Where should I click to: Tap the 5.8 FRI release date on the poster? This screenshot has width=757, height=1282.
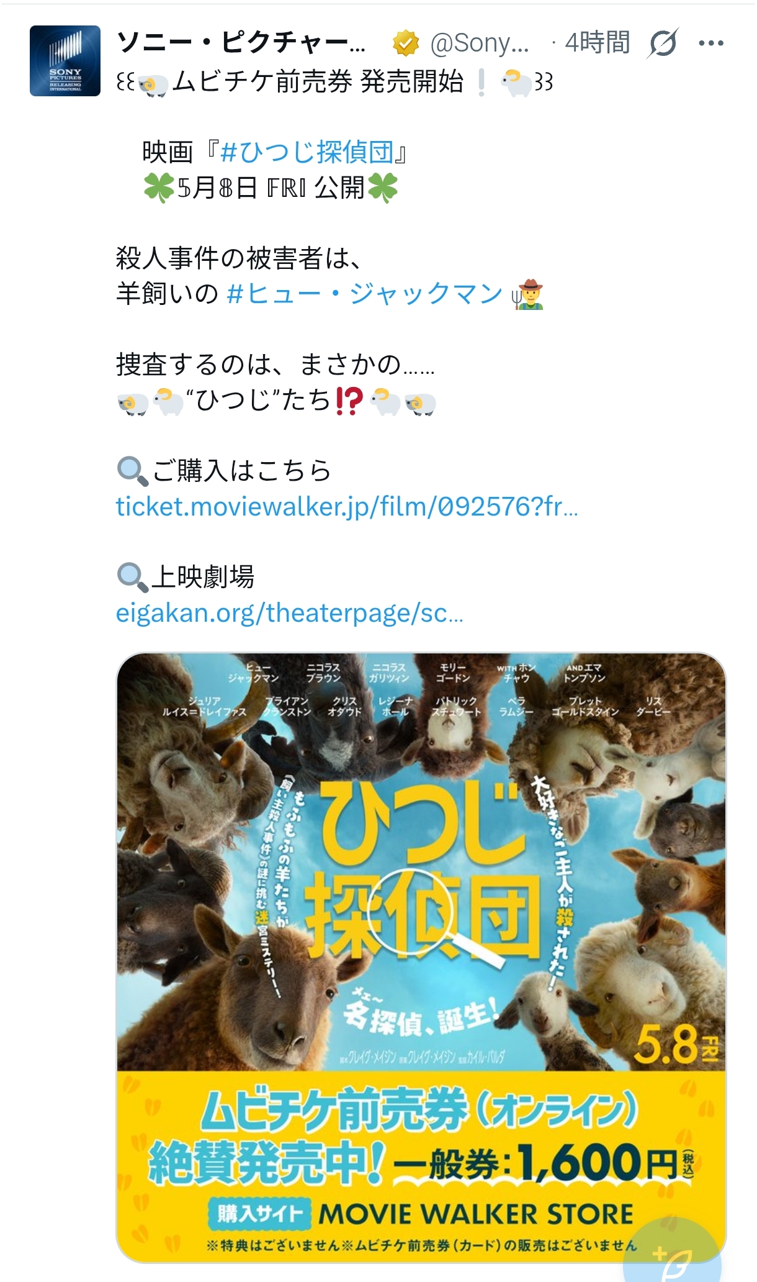tap(676, 1045)
